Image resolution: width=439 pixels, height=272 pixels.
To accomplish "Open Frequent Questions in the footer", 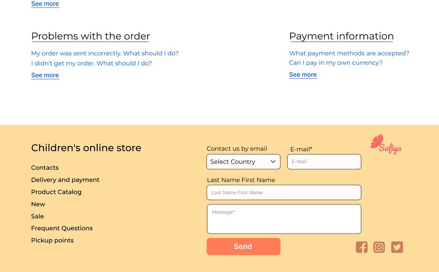I will (x=62, y=228).
